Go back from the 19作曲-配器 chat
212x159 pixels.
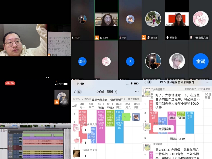click(x=75, y=92)
